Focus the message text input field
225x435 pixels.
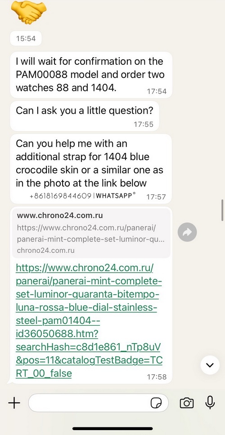(x=98, y=403)
